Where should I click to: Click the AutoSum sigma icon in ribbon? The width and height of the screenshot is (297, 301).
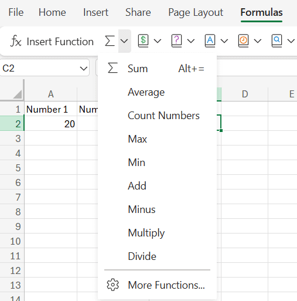110,41
